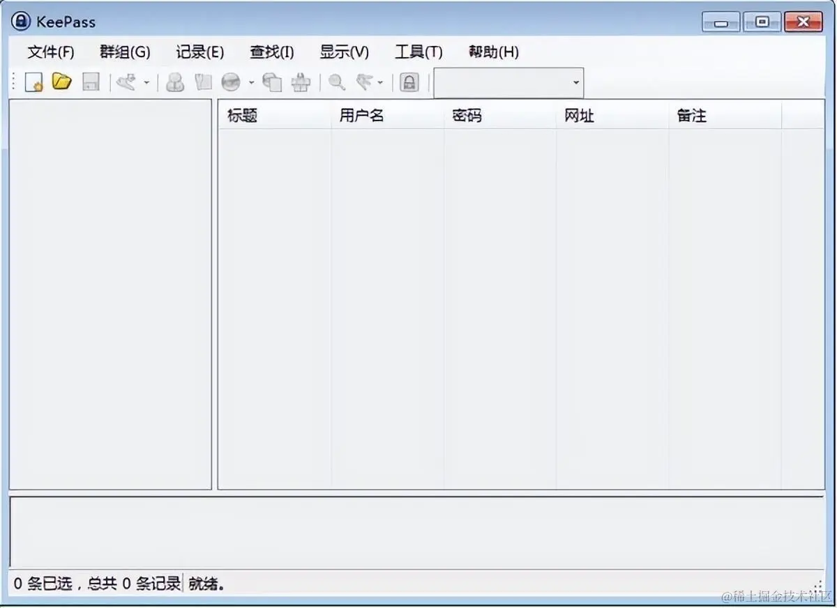Screen dimensions: 837x608
Task: Click the Copy password icon
Action: (203, 82)
